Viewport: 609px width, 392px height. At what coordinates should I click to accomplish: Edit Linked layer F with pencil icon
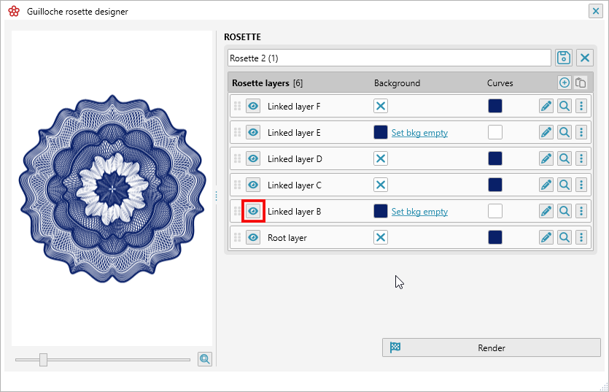546,106
